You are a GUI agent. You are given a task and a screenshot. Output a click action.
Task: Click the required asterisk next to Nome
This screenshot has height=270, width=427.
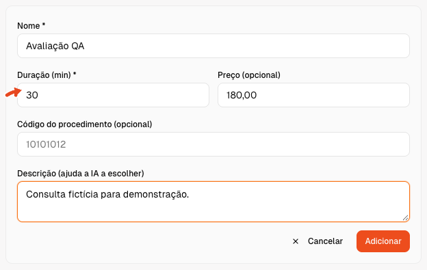pyautogui.click(x=44, y=25)
